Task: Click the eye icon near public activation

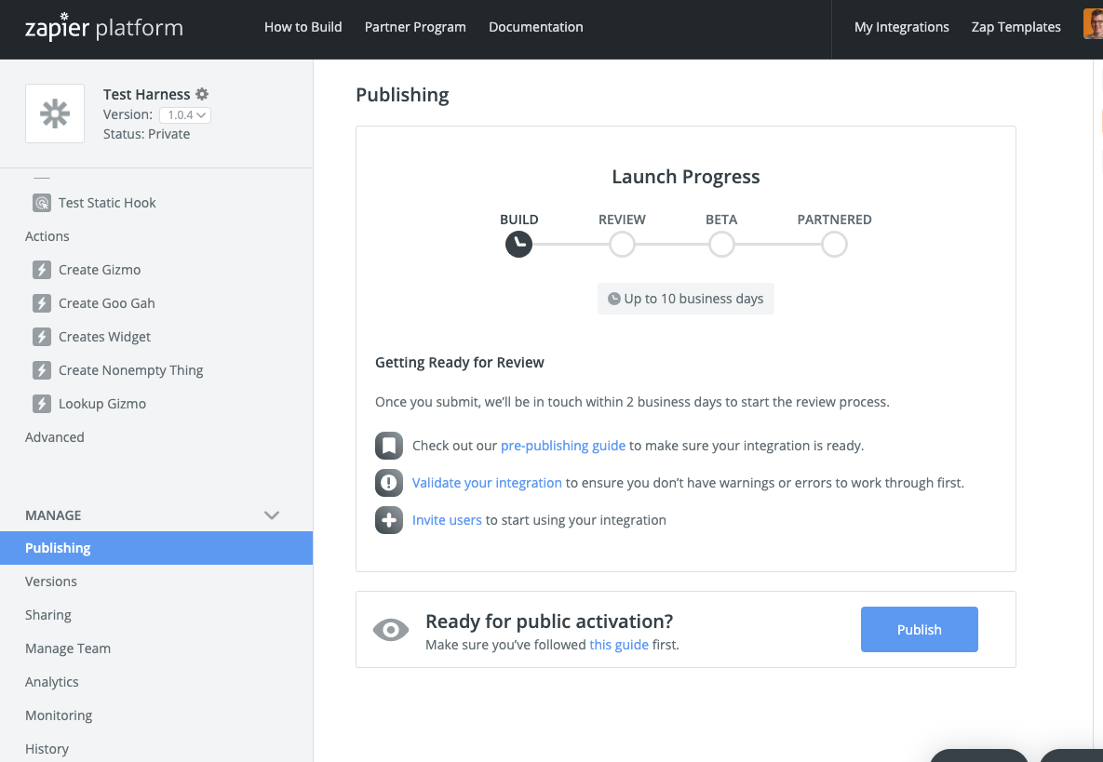Action: (x=390, y=630)
